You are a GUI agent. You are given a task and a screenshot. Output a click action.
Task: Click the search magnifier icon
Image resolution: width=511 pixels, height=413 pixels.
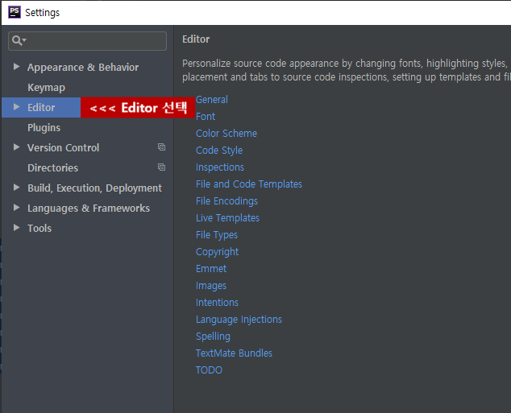coord(19,41)
